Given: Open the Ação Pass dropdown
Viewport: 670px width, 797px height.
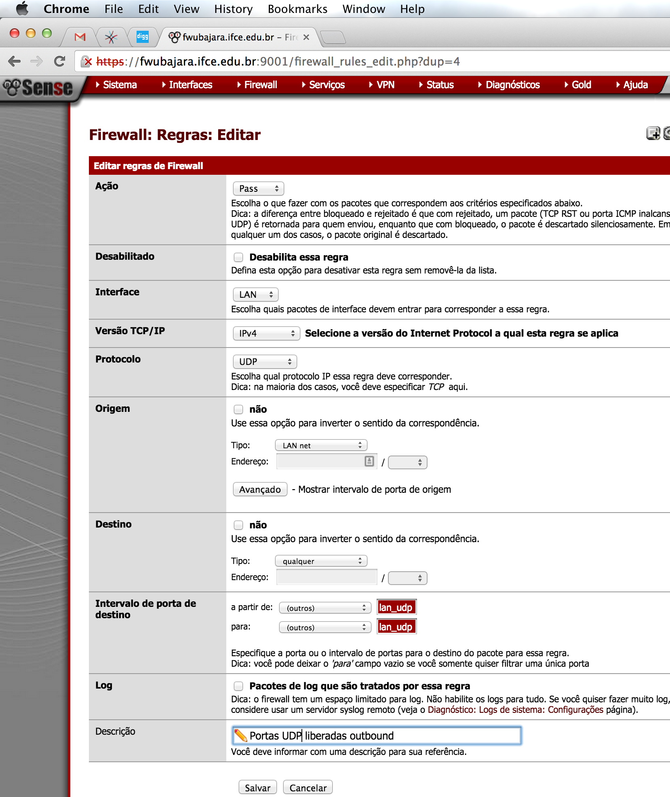Looking at the screenshot, I should (258, 189).
